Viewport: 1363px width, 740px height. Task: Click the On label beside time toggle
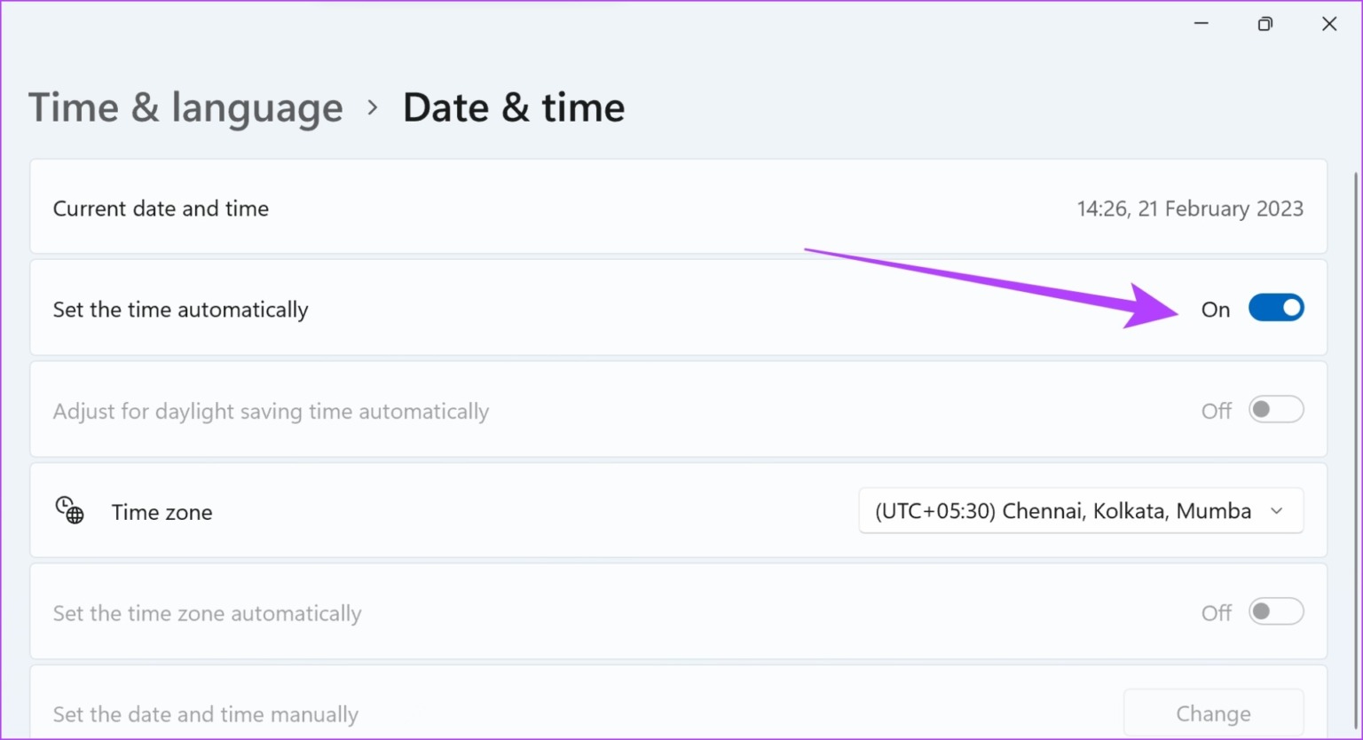coord(1215,309)
